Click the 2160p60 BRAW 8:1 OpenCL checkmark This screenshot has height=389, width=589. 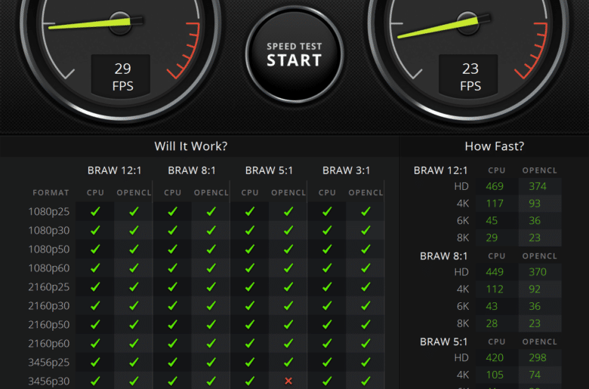211,343
